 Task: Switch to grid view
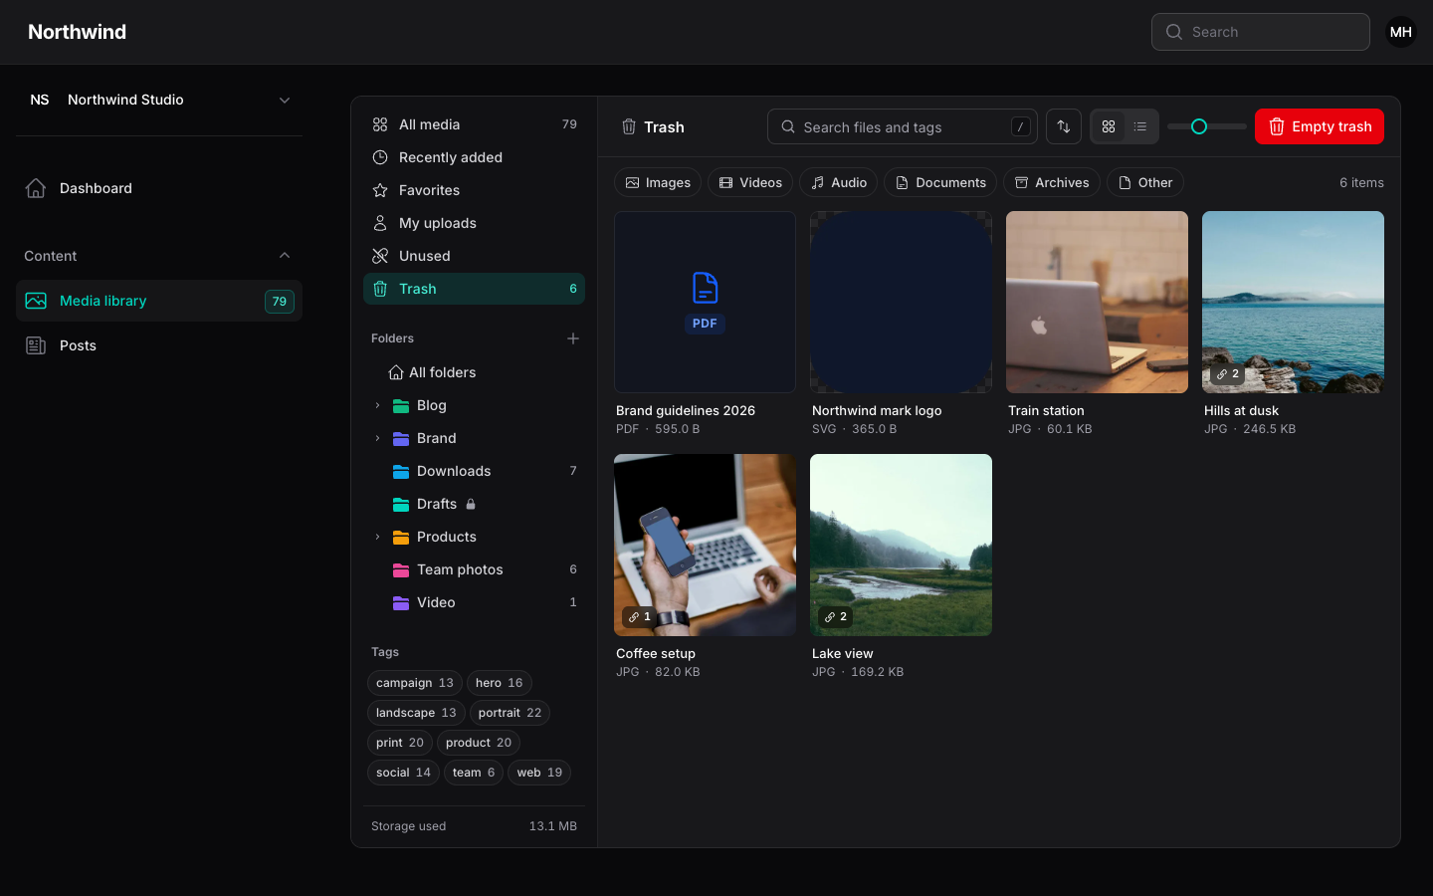tap(1109, 126)
